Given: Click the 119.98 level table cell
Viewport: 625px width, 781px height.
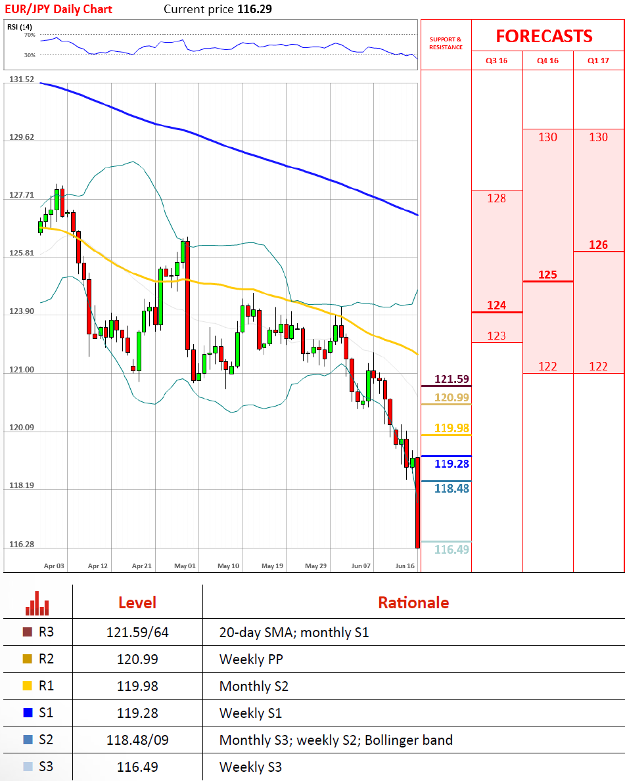Looking at the screenshot, I should coord(137,686).
